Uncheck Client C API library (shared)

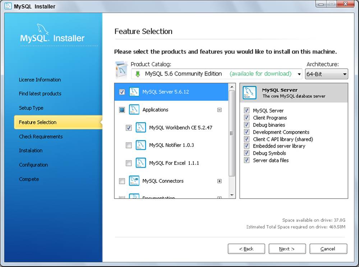(x=247, y=139)
